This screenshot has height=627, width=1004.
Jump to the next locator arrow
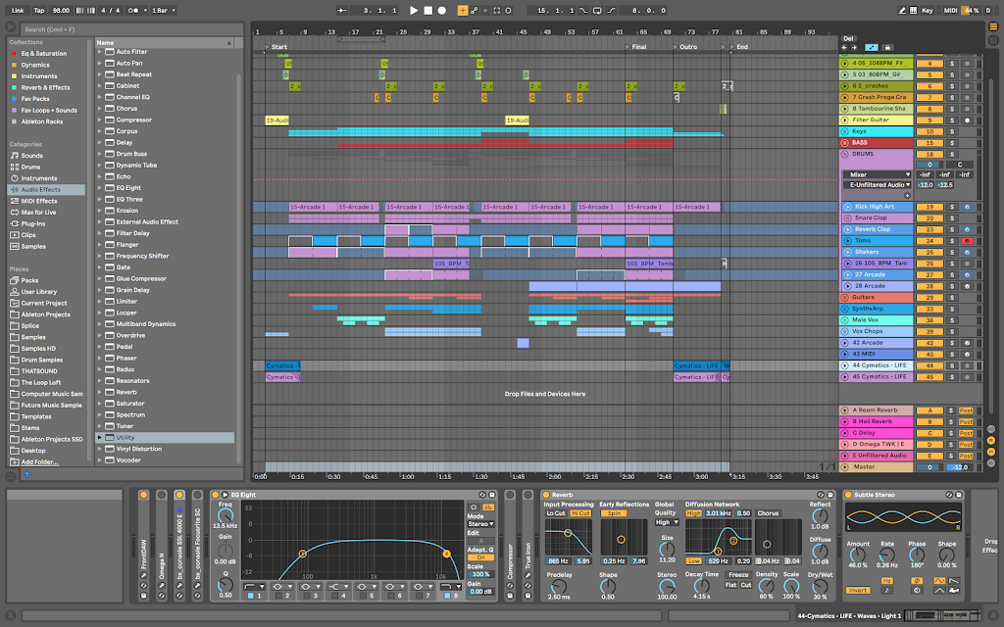[x=854, y=47]
